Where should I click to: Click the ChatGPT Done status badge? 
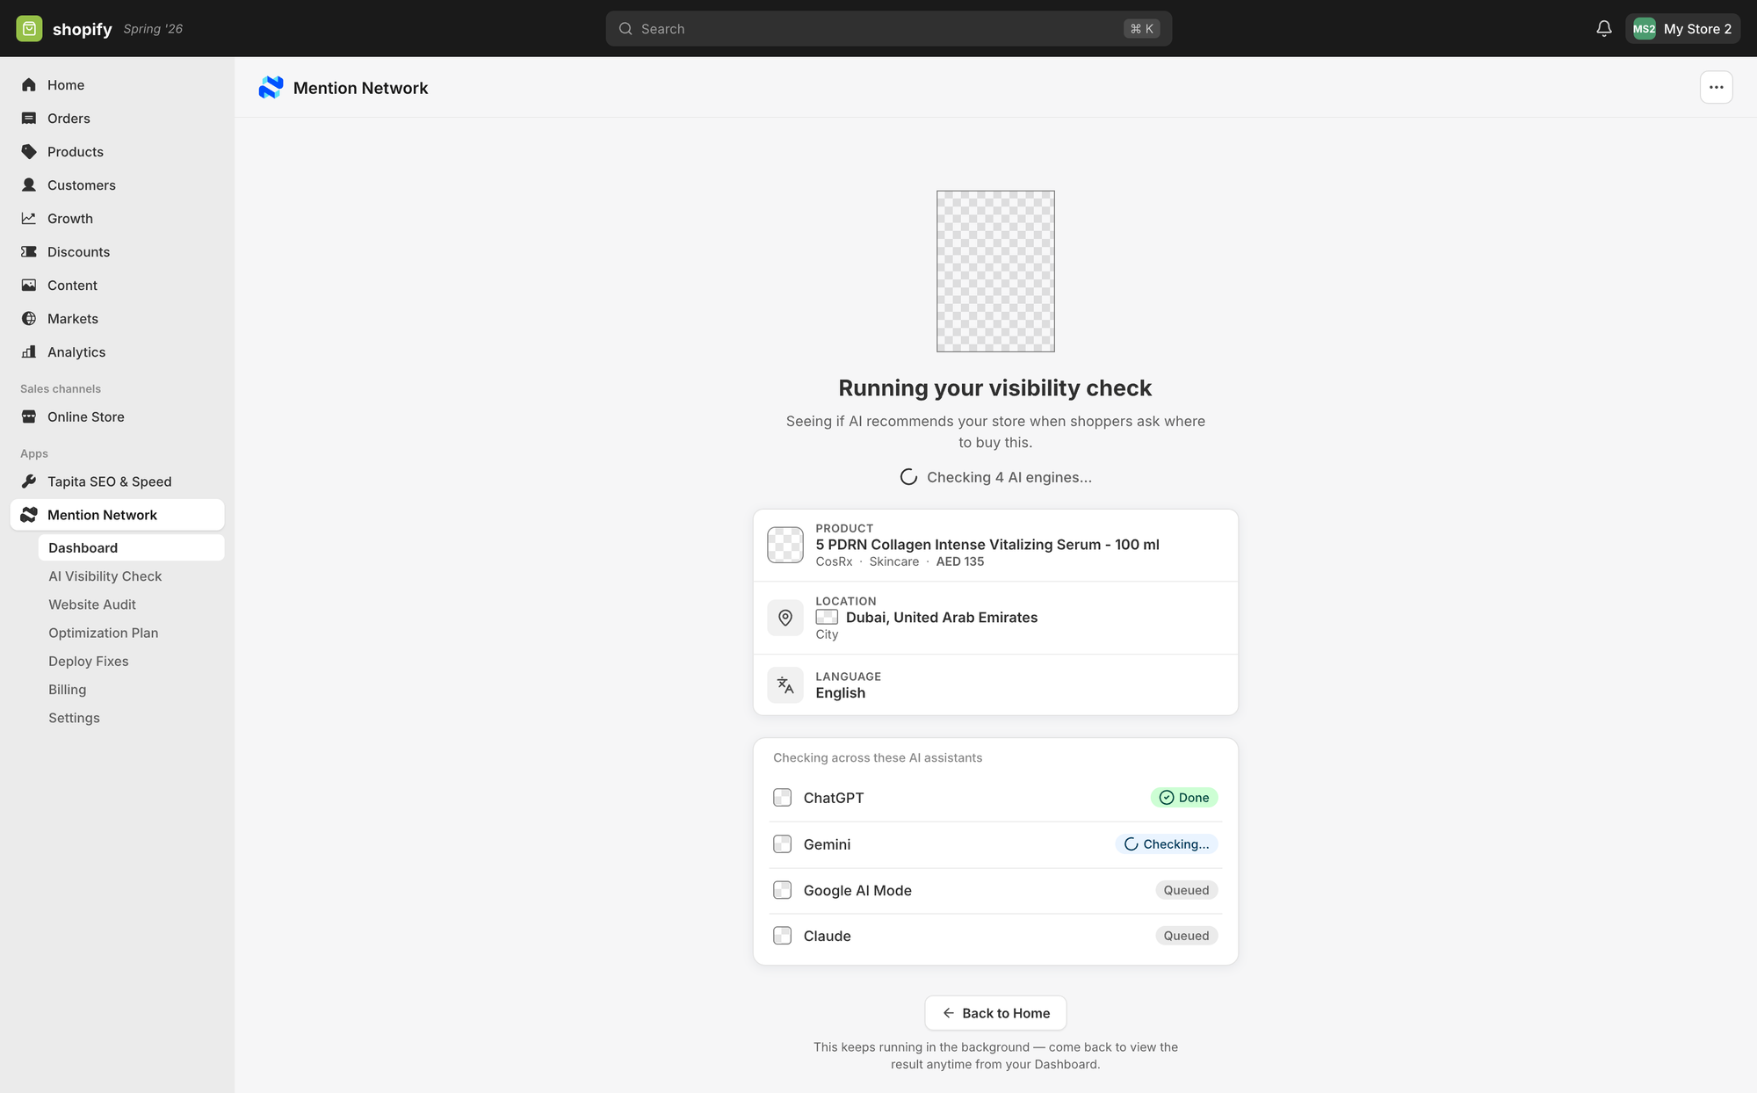pos(1184,798)
